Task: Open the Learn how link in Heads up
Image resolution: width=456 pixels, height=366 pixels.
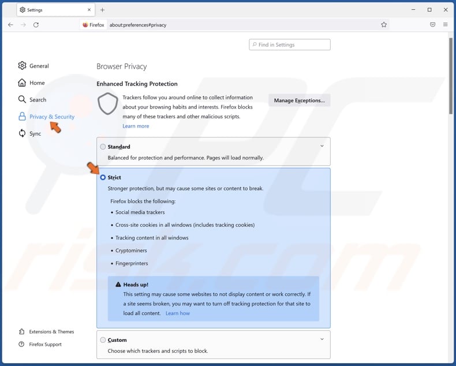Action: click(x=178, y=313)
